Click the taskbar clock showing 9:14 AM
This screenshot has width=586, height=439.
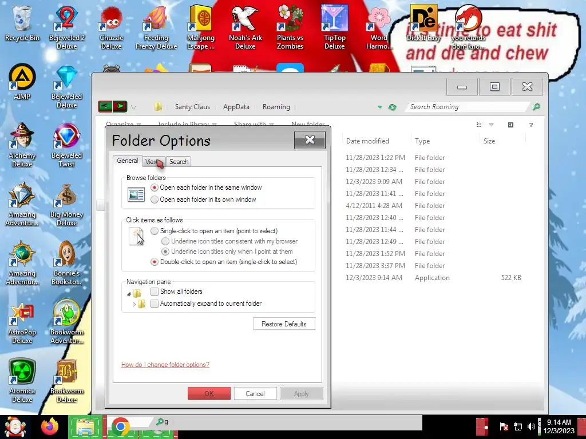pos(559,426)
